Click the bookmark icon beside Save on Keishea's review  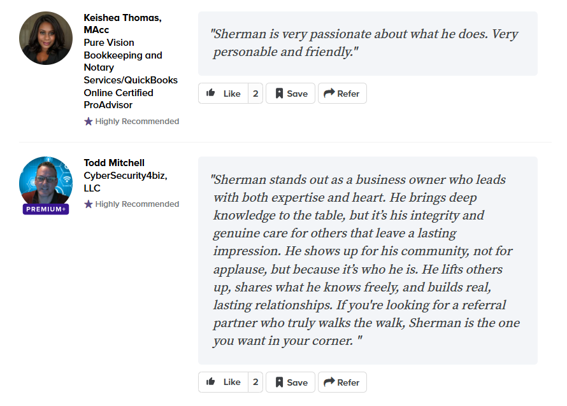tap(279, 93)
